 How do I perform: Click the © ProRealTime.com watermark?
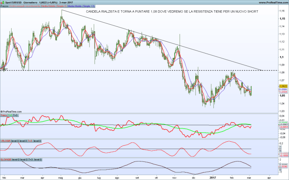pos(12,111)
